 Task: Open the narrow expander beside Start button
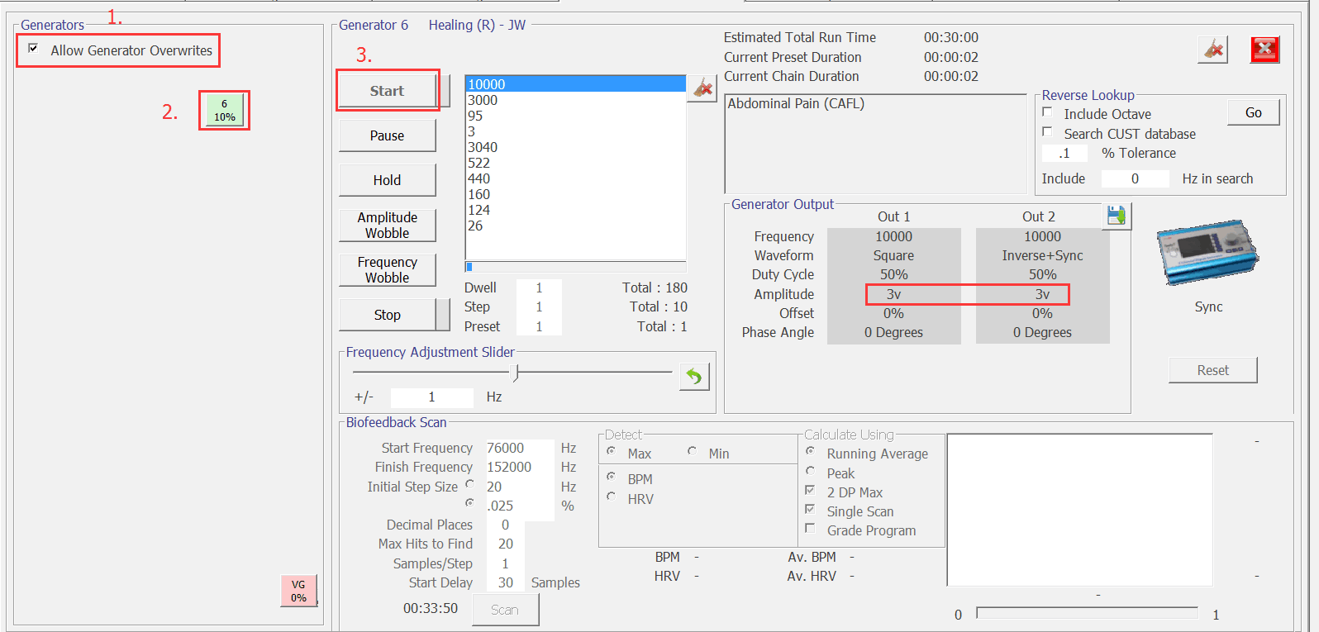445,91
